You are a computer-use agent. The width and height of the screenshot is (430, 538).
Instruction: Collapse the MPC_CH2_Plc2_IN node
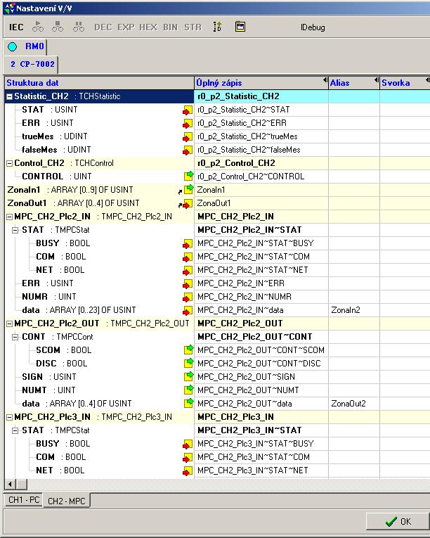10,217
